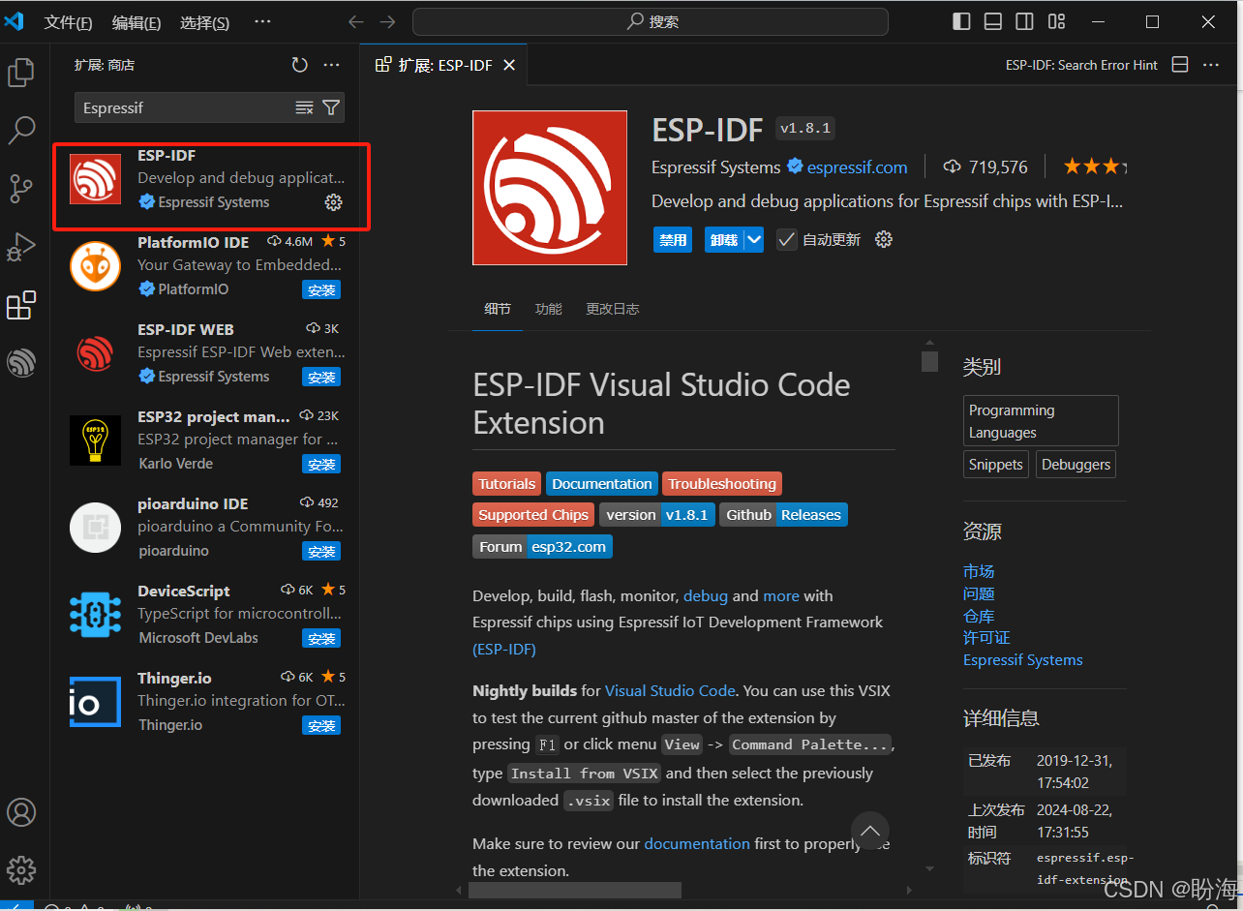Screen dimensions: 1243x911
Task: Open the Visual Studio Code link
Action: click(670, 690)
